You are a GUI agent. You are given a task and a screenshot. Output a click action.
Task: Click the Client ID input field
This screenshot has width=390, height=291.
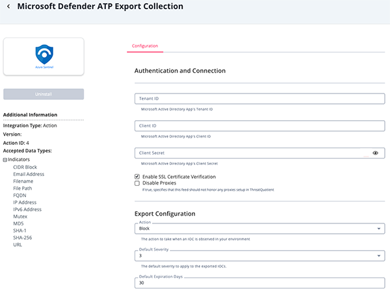(x=259, y=126)
